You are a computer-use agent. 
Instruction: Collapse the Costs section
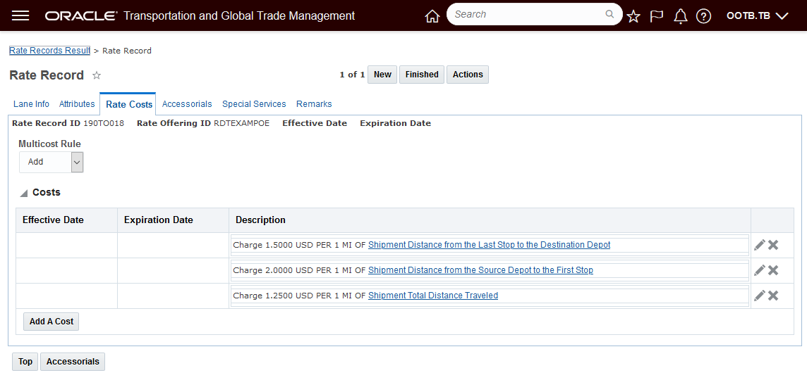click(24, 193)
